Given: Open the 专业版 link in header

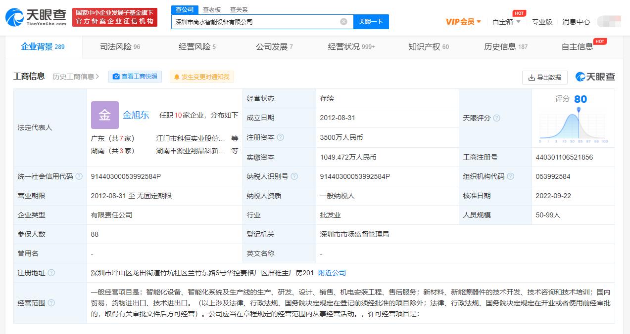Looking at the screenshot, I should pos(542,21).
